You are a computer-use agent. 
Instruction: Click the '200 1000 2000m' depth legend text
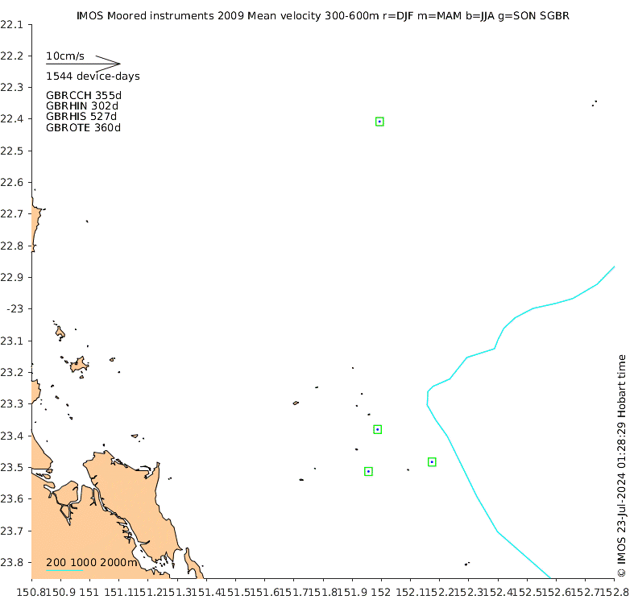[91, 562]
